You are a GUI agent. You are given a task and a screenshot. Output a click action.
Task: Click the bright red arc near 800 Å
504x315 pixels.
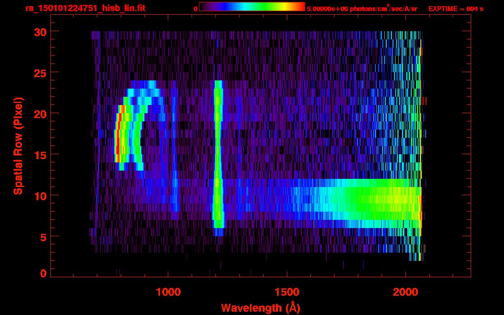[x=118, y=137]
